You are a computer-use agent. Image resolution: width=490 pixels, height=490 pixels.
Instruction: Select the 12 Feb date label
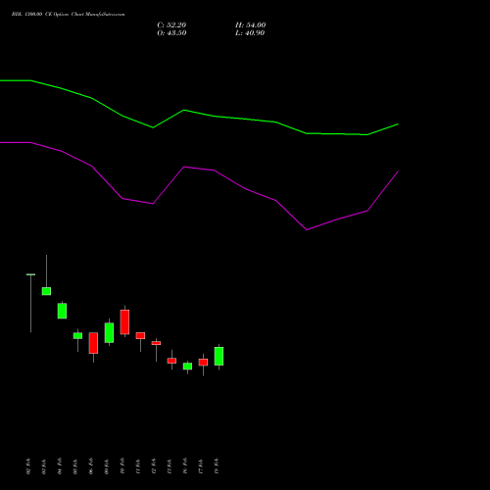click(154, 466)
